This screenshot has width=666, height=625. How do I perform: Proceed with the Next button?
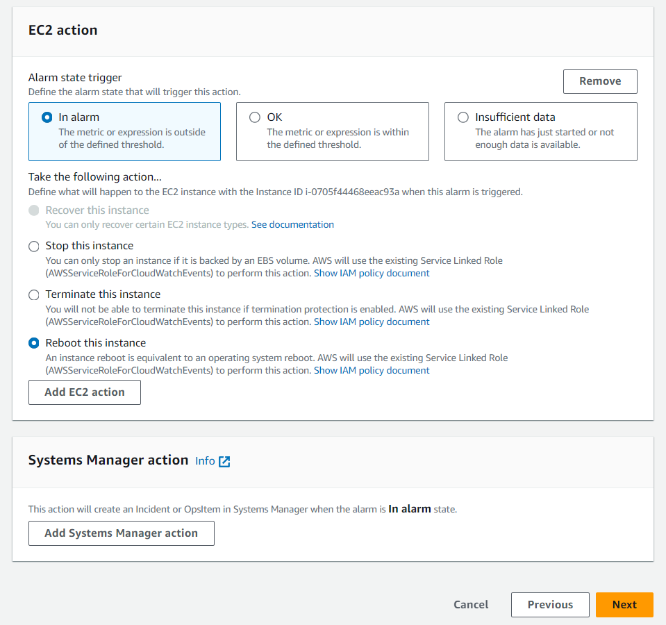tap(624, 605)
